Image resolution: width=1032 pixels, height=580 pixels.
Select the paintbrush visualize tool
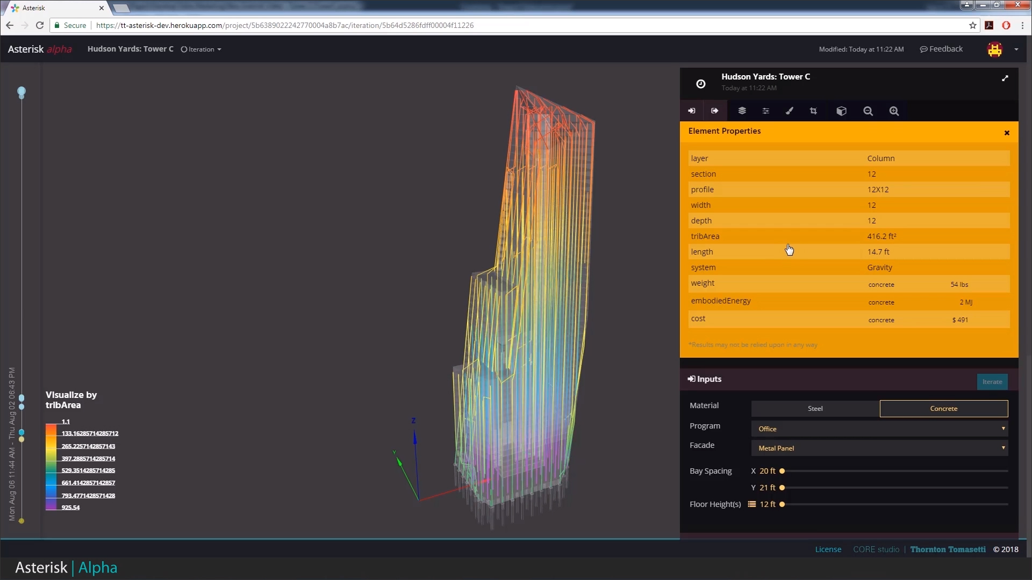(789, 111)
